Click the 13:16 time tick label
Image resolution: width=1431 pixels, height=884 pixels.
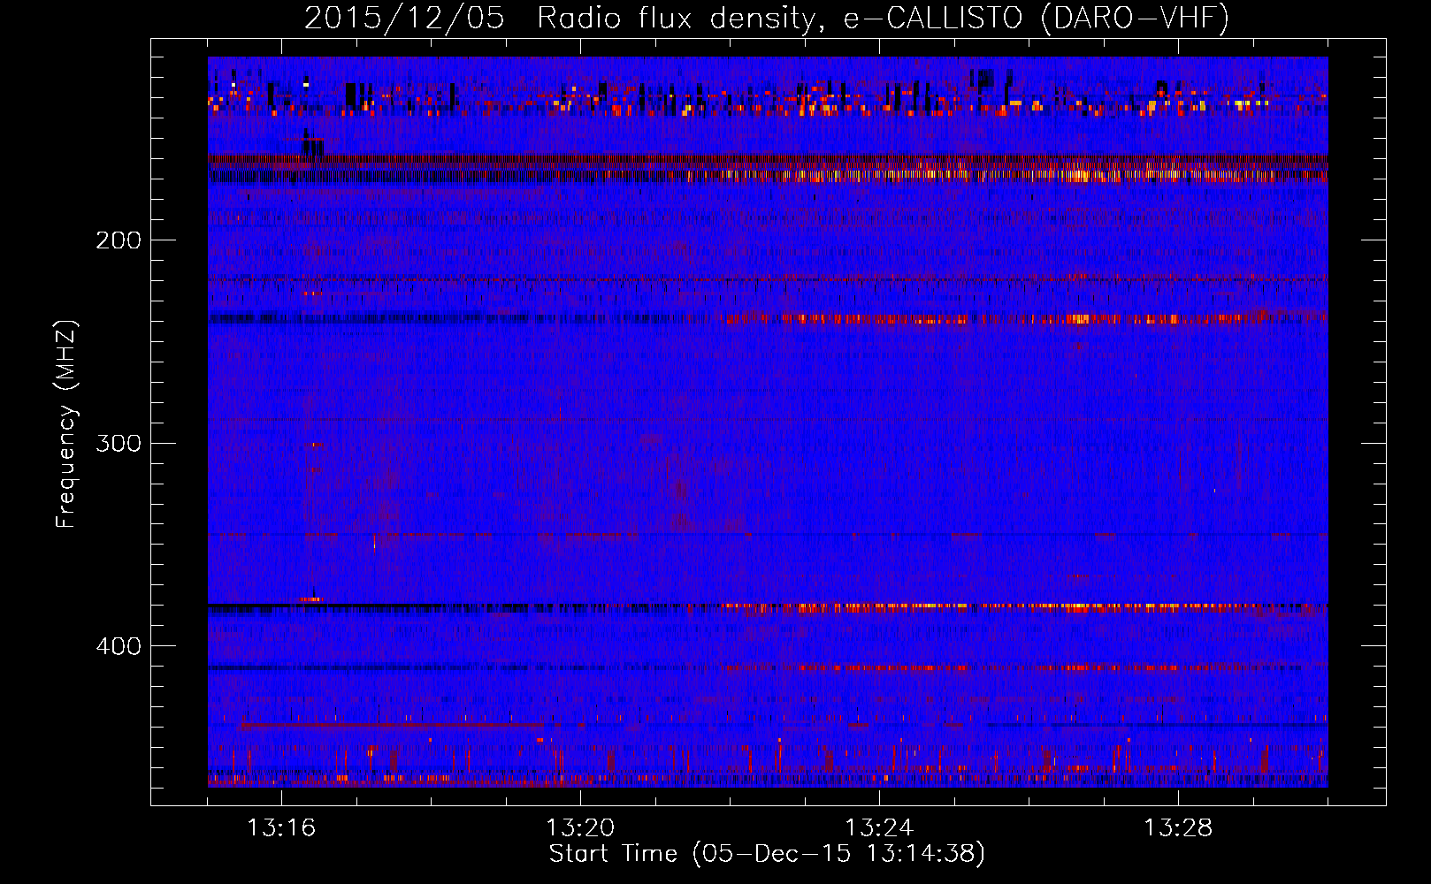281,828
